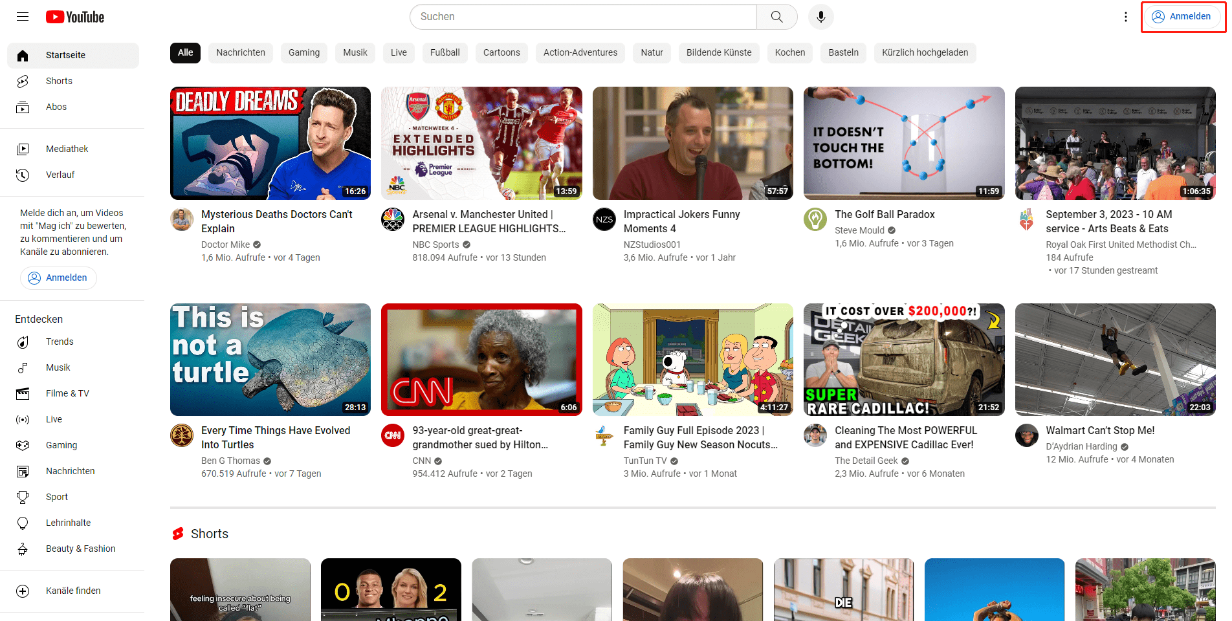This screenshot has height=621, width=1232.
Task: Play Super Rare Cadillac thumbnail
Action: (904, 360)
